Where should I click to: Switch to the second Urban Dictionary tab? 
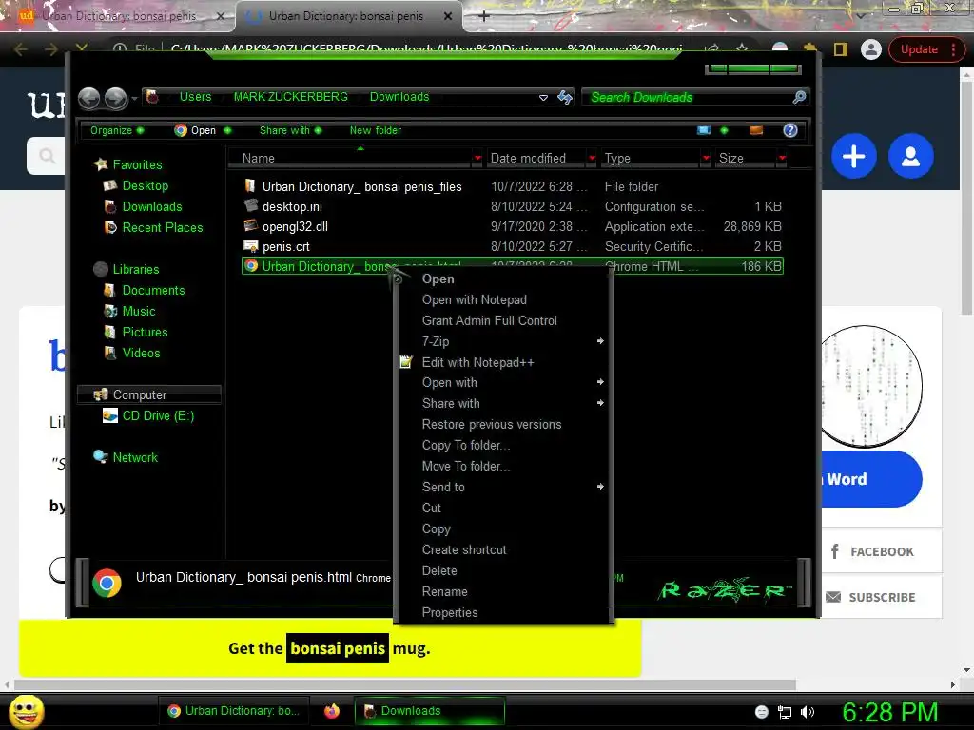[348, 17]
